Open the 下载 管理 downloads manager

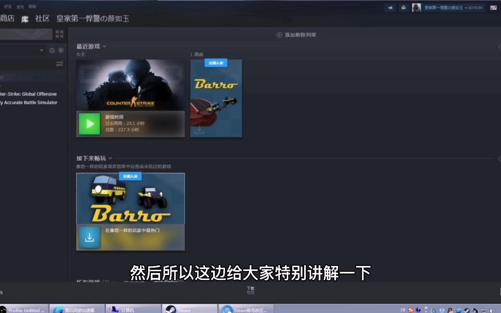point(251,290)
